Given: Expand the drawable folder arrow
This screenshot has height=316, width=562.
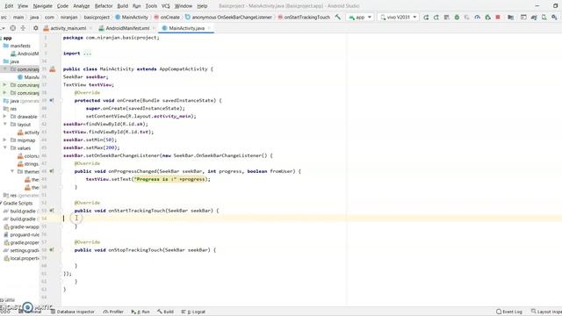Looking at the screenshot, I should click(5, 117).
